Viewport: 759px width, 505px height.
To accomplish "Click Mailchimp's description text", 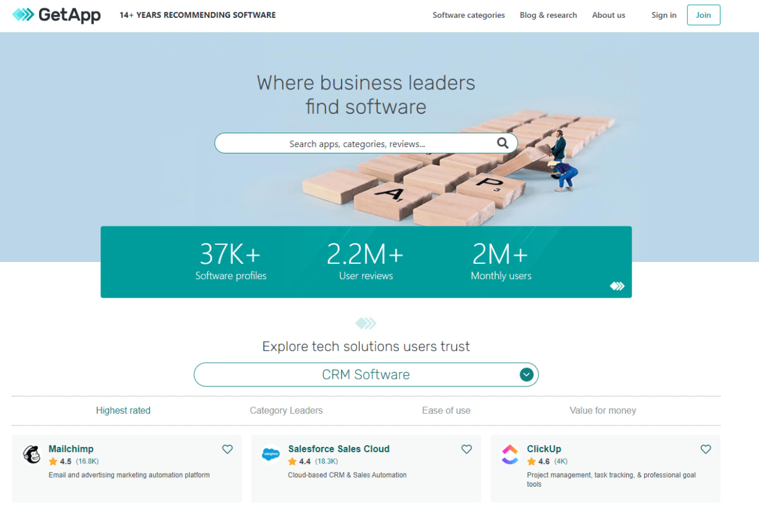I will tap(129, 475).
